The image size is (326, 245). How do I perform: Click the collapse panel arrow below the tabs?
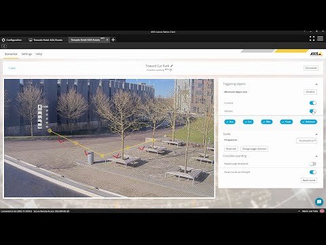[x=4, y=46]
